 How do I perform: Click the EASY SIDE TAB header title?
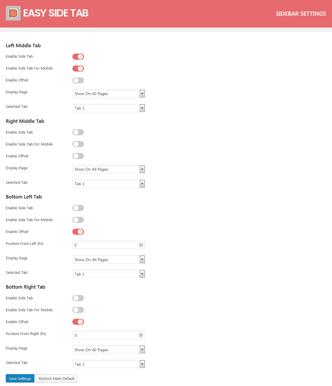55,13
